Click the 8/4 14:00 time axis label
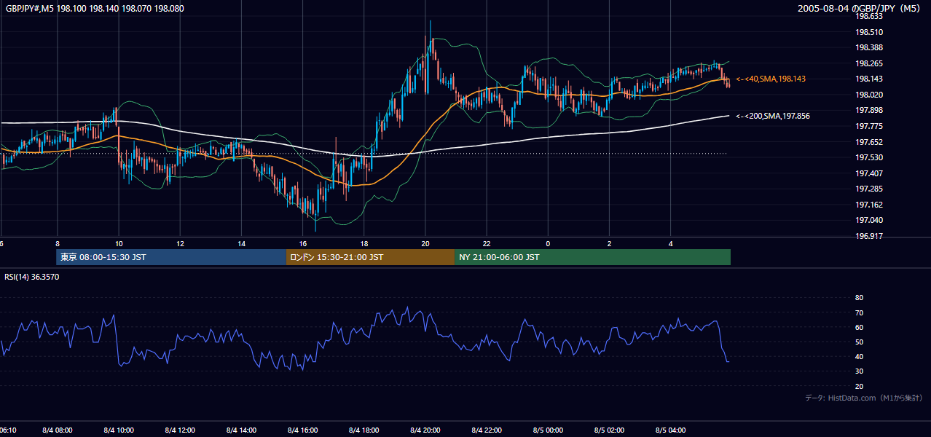Screen dimensions: 931x437 [242, 430]
